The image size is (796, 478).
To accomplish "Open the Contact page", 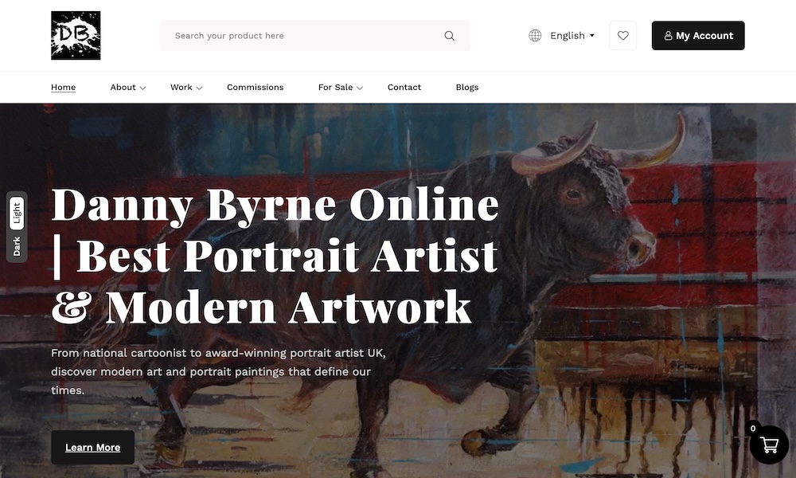I will tap(404, 88).
